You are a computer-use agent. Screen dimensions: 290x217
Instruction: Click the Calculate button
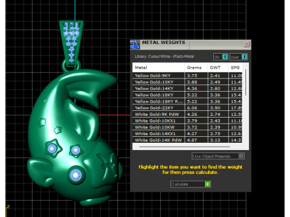pyautogui.click(x=190, y=184)
